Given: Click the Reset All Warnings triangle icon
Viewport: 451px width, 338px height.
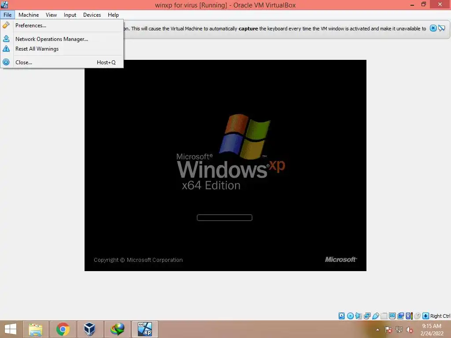Looking at the screenshot, I should [6, 48].
